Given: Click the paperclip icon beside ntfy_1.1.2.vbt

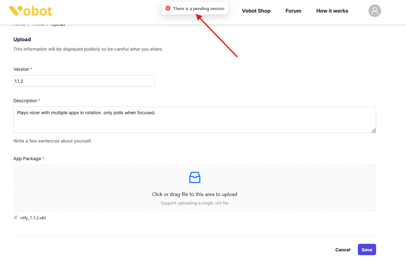Looking at the screenshot, I should click(x=16, y=218).
